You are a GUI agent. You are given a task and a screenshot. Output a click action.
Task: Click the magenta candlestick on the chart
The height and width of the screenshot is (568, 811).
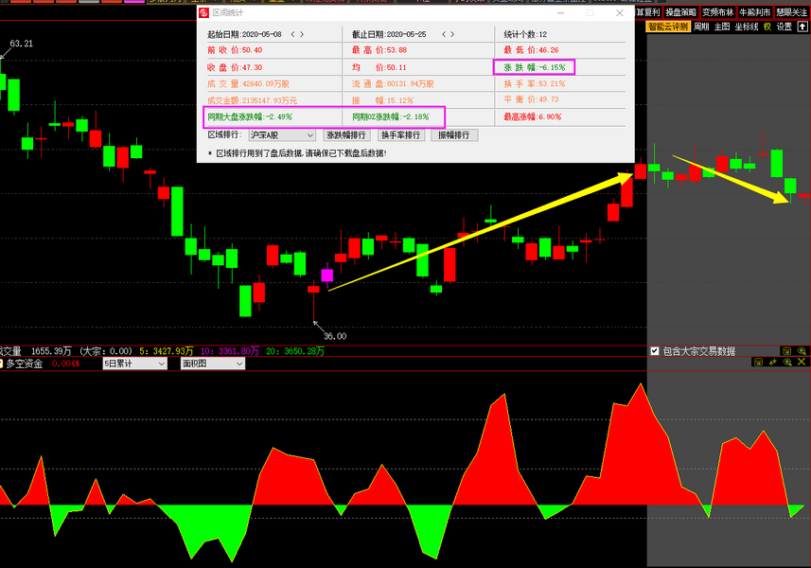click(327, 275)
